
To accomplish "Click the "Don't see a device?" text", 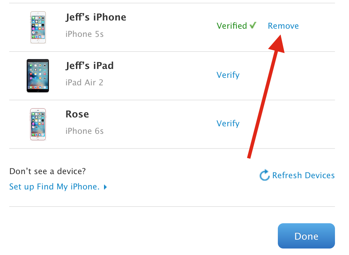I will pos(48,171).
